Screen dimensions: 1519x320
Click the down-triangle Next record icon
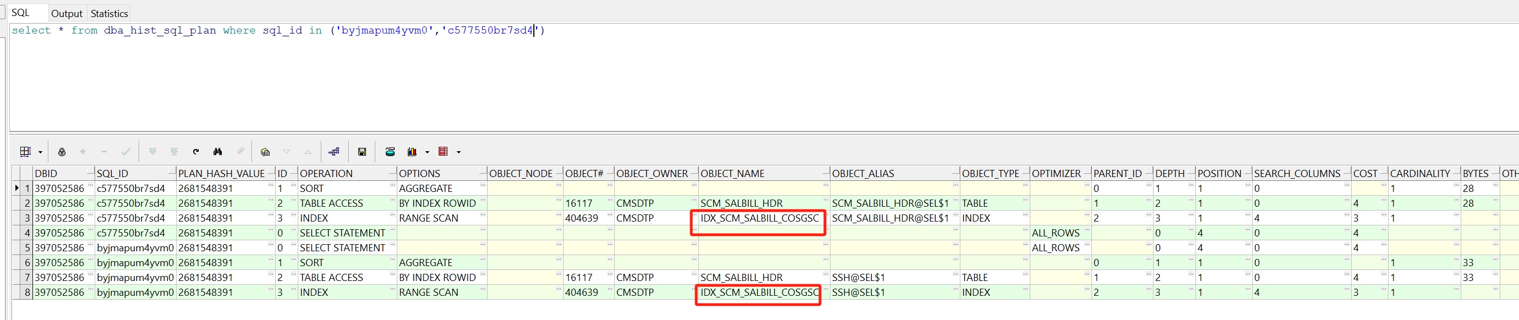pos(287,152)
